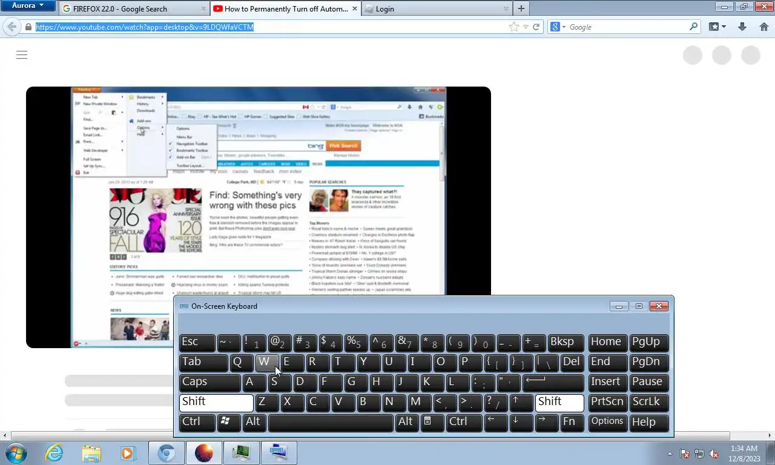
Task: Close the FIREFOX 22.0 Google Search tab
Action: (x=203, y=9)
